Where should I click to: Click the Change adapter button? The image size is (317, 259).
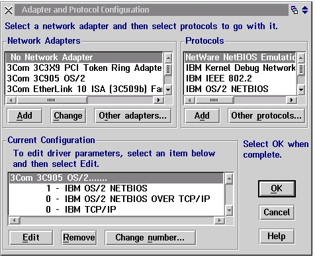coord(68,115)
